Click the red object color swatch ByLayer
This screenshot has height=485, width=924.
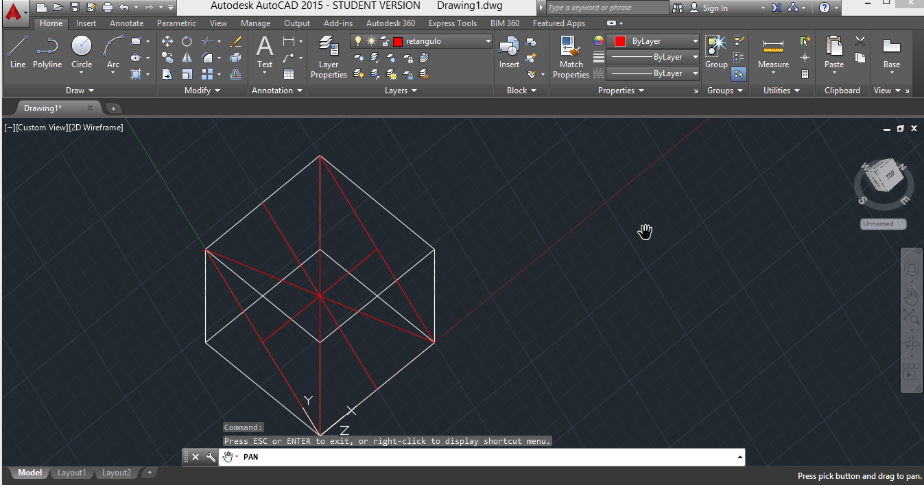pyautogui.click(x=620, y=41)
